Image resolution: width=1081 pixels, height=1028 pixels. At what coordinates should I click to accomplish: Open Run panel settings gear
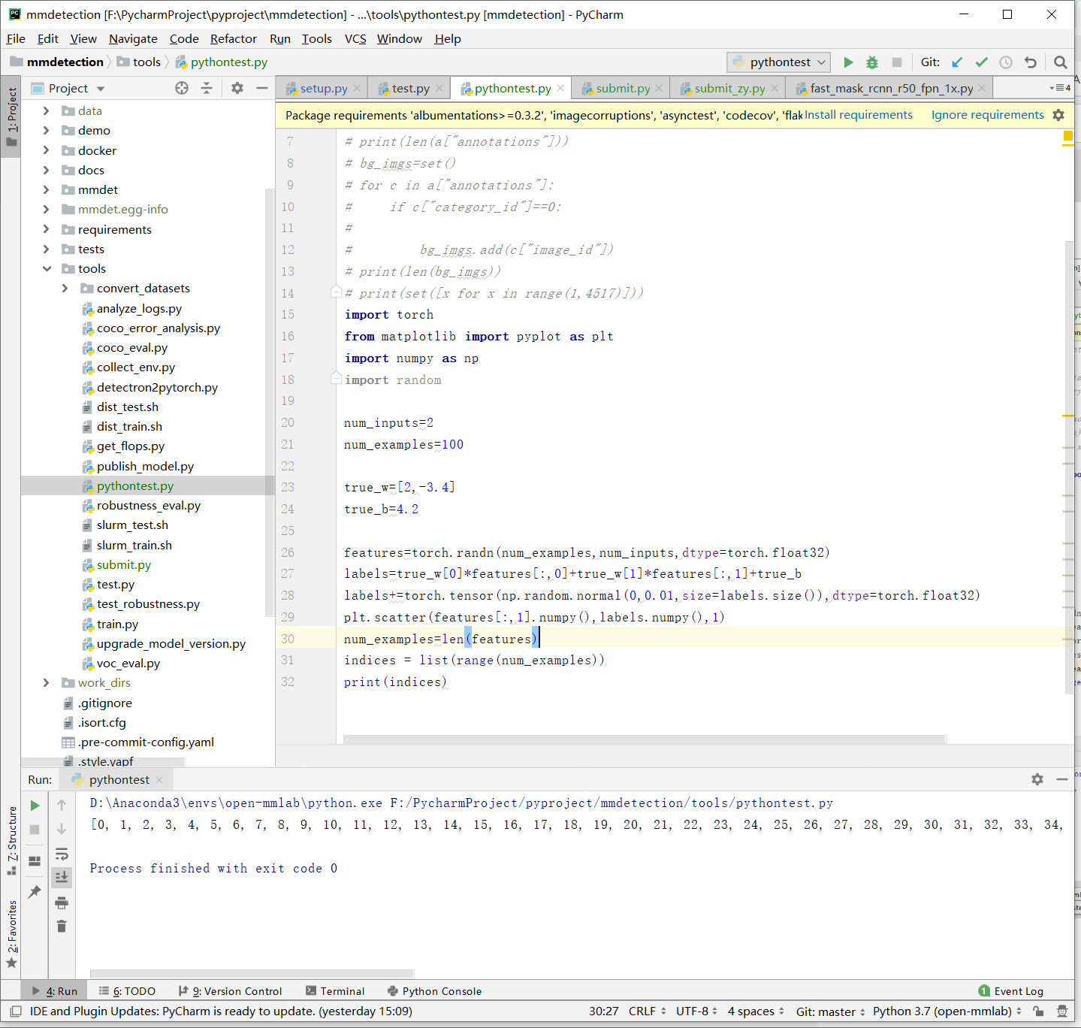[x=1037, y=779]
